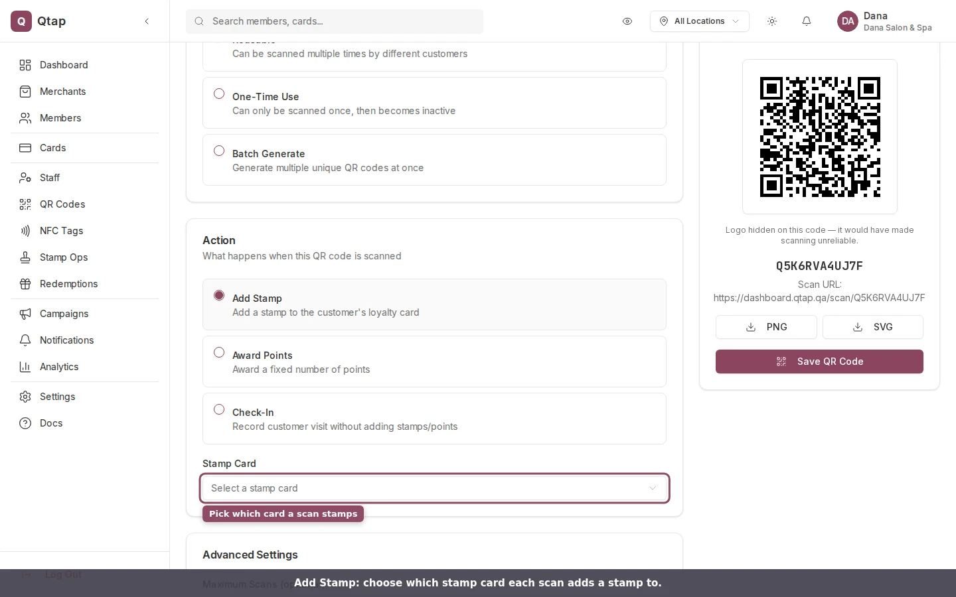This screenshot has width=956, height=597.
Task: Click the QR code ID Q5K6RVA4UJ7F
Action: (819, 266)
